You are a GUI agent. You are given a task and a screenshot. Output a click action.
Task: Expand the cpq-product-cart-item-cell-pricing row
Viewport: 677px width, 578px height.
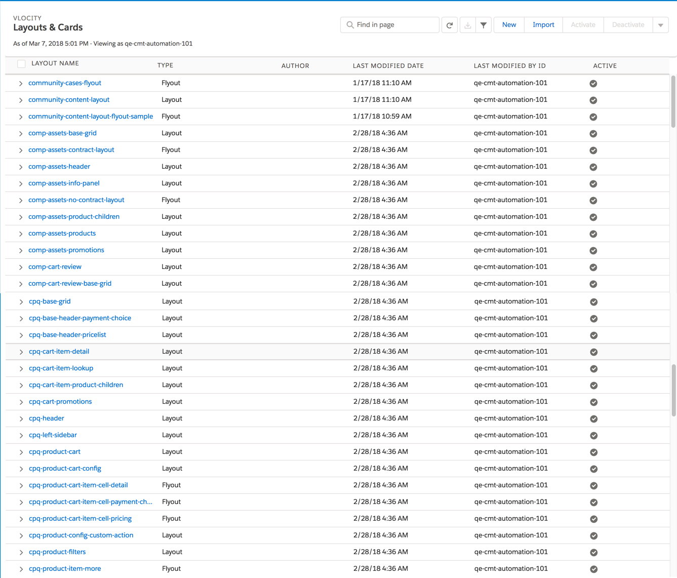point(21,519)
